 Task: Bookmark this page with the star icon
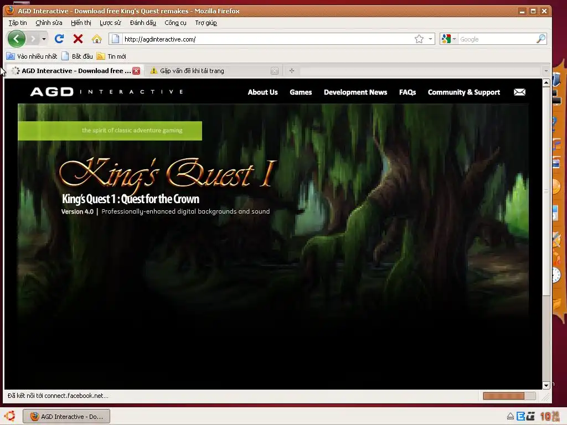tap(419, 39)
